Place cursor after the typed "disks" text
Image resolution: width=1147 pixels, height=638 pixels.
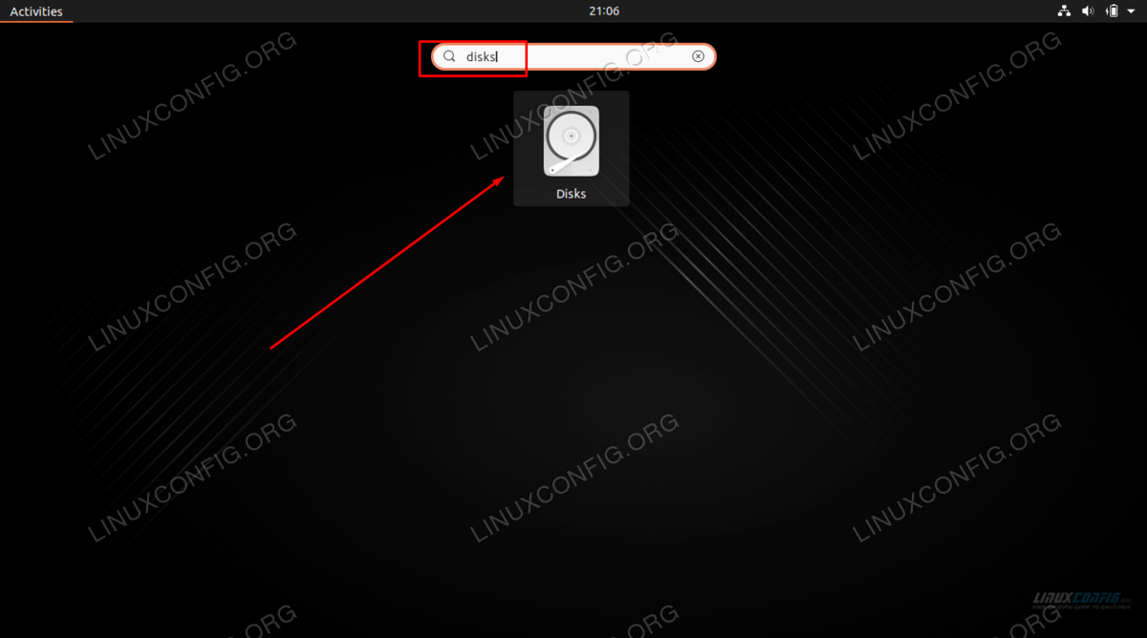pyautogui.click(x=498, y=56)
